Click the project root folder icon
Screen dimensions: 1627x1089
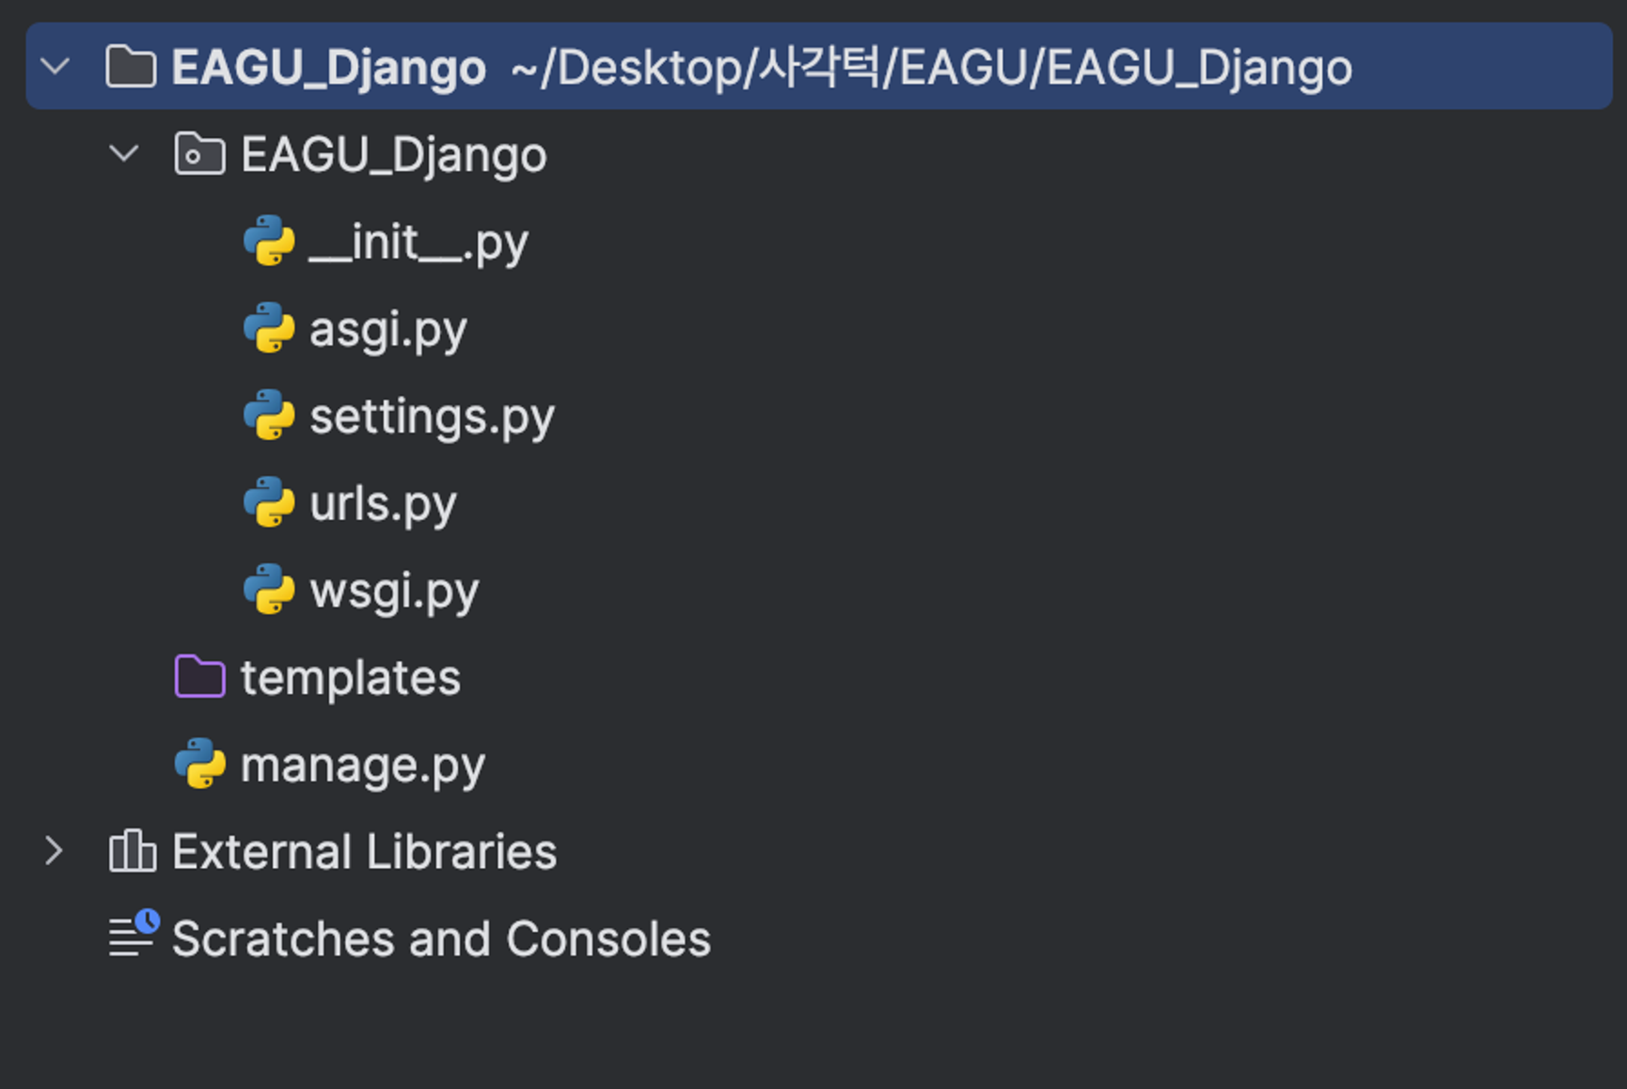[131, 66]
